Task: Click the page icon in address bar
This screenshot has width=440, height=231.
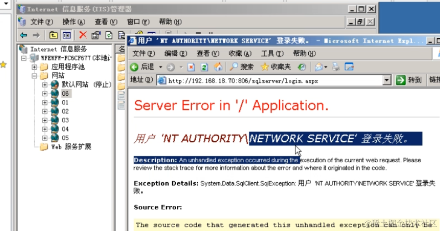Action: pos(162,81)
